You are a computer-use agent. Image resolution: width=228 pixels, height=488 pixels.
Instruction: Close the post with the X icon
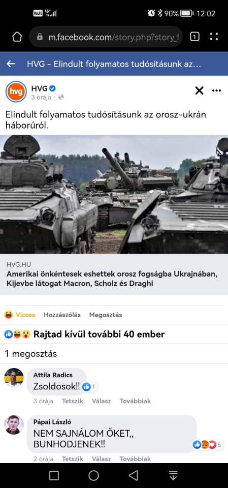tap(199, 90)
